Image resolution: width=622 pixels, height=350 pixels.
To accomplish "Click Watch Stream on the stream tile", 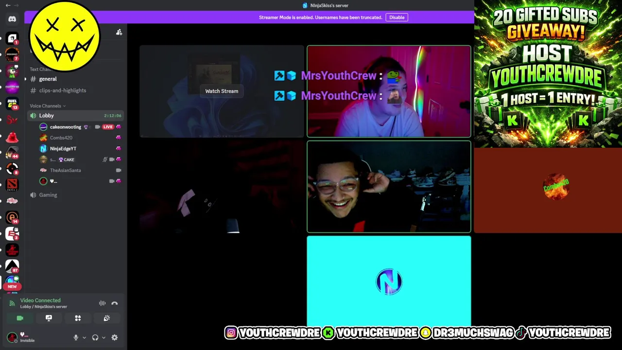I will (222, 91).
